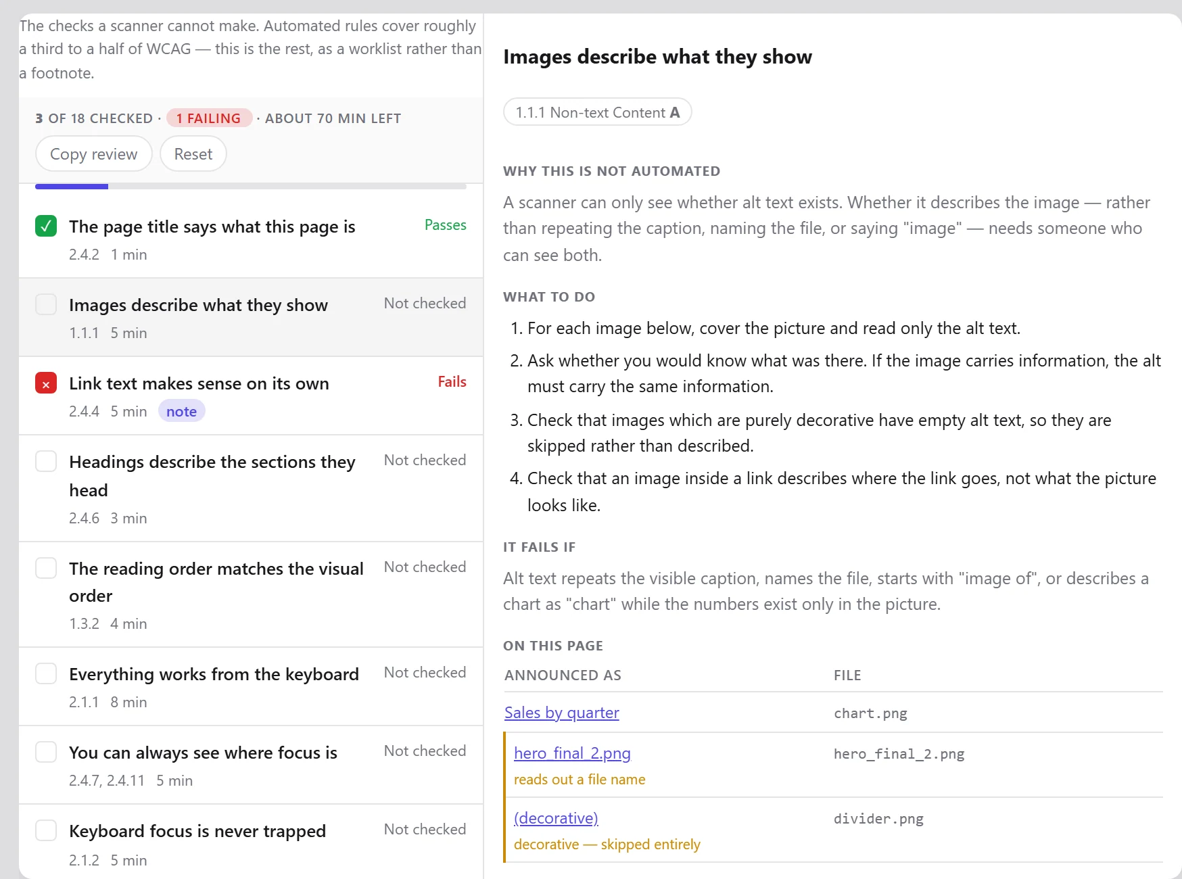Check the Images describe what they show checkbox
This screenshot has height=879, width=1182.
(46, 304)
